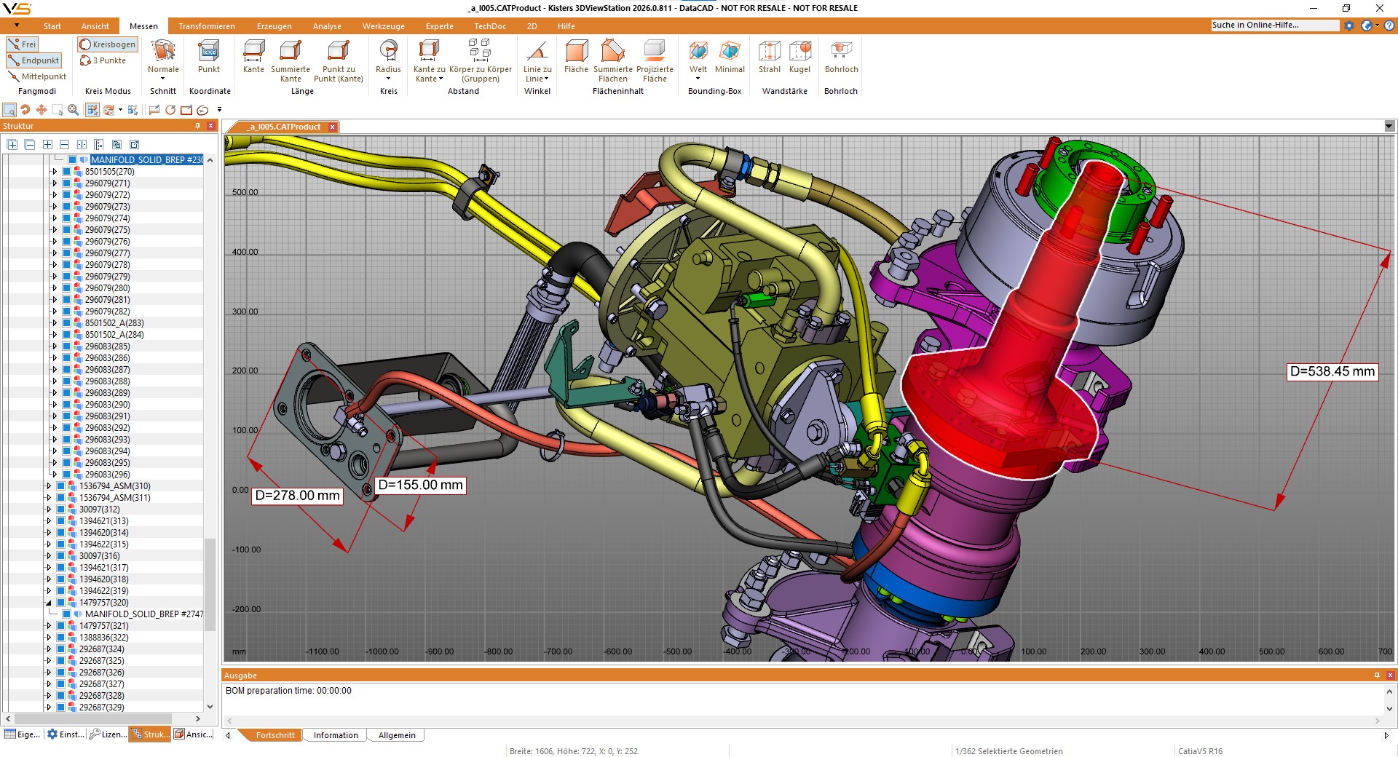This screenshot has height=757, width=1398.
Task: Open the Analyse ribbon tab
Action: click(327, 25)
